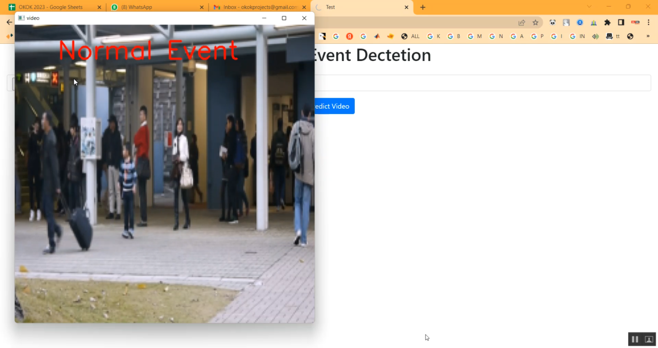Click the blue circled 'a' extension icon
Viewport: 658px width, 348px height.
pyautogui.click(x=580, y=22)
